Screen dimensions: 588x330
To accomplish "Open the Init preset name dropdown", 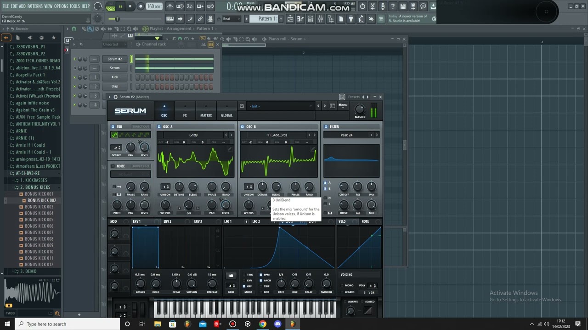I will click(x=281, y=106).
